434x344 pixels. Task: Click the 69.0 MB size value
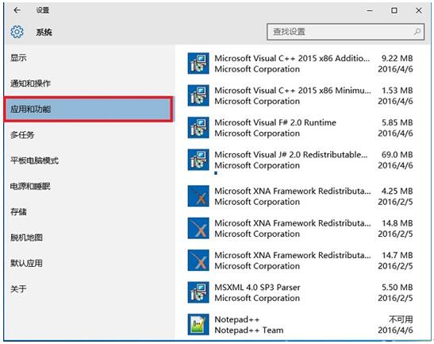(398, 154)
